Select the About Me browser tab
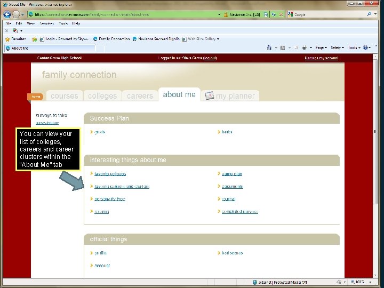The height and width of the screenshot is (288, 384). (x=50, y=48)
